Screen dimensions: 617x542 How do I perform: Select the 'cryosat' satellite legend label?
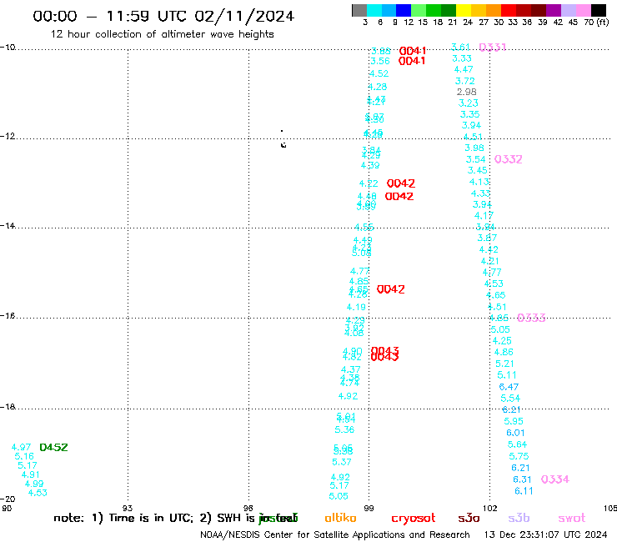(414, 518)
